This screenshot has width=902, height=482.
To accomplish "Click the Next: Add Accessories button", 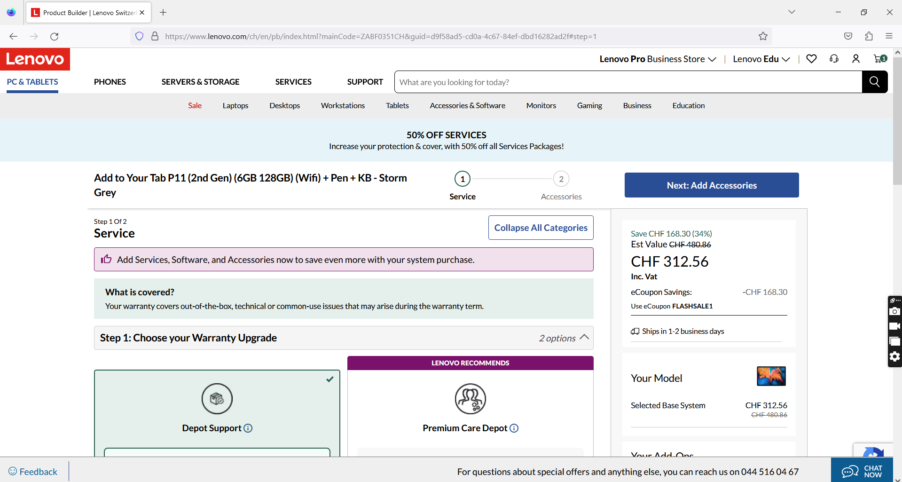I will pos(711,185).
